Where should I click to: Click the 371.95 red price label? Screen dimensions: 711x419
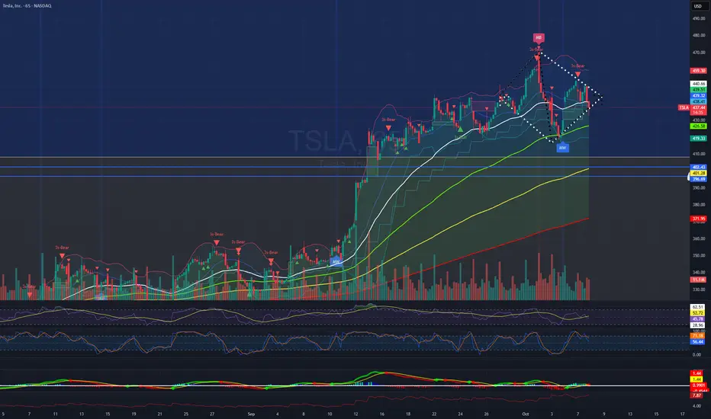698,219
